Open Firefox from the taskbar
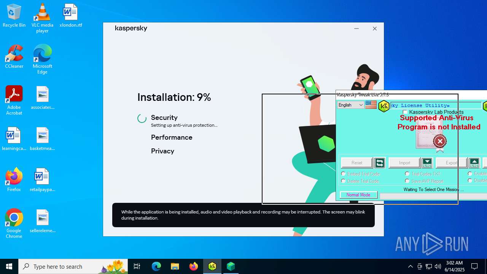The height and width of the screenshot is (274, 487). [194, 266]
